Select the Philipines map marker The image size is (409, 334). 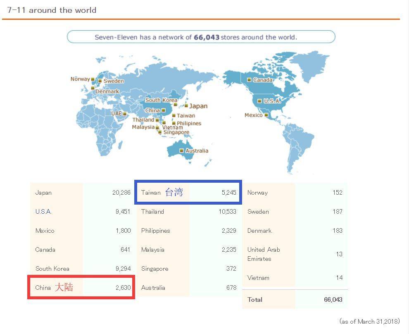[x=174, y=123]
